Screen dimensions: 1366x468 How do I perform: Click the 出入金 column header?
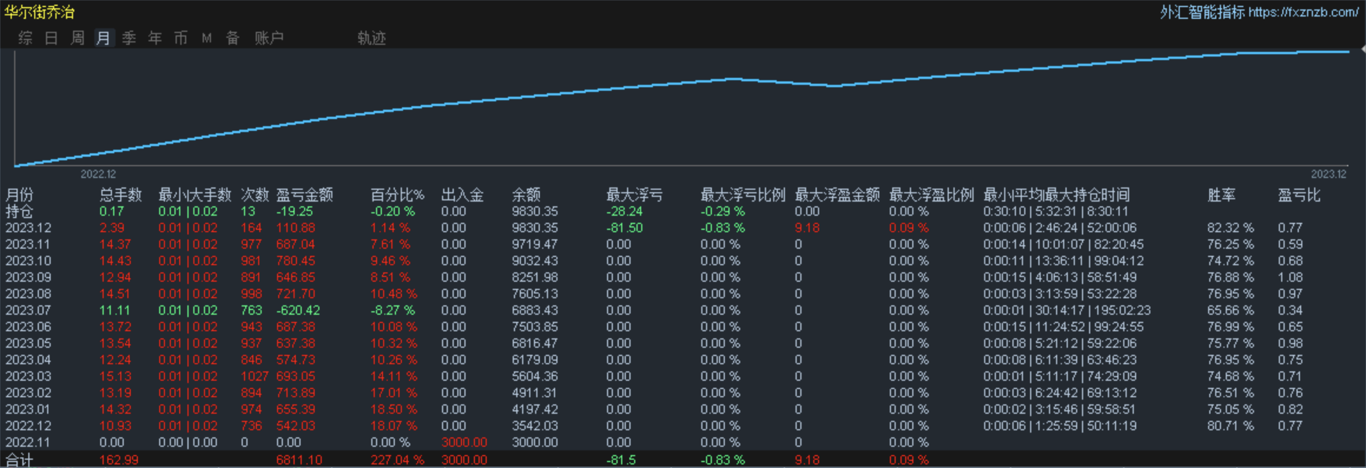coord(462,195)
